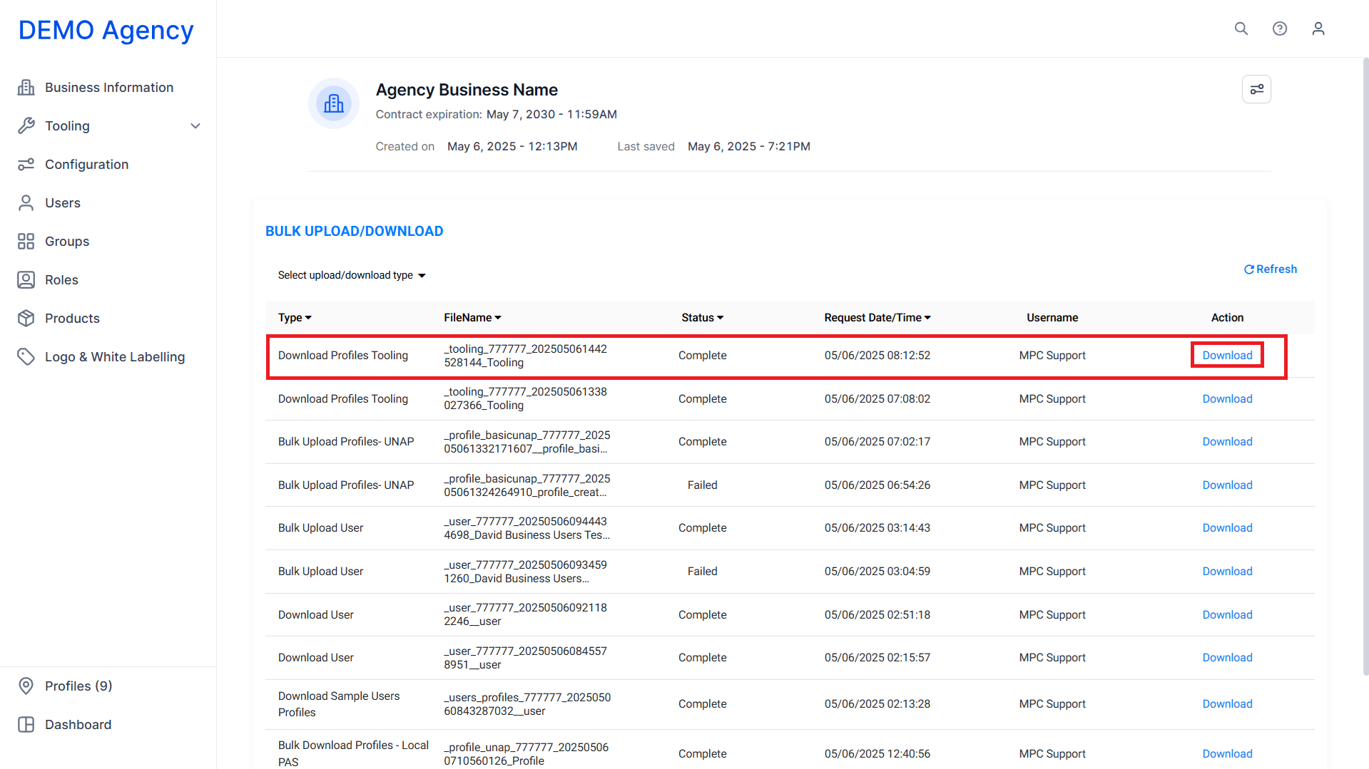Click Created on date May 6, 2025 - 12:13PM

tap(512, 147)
